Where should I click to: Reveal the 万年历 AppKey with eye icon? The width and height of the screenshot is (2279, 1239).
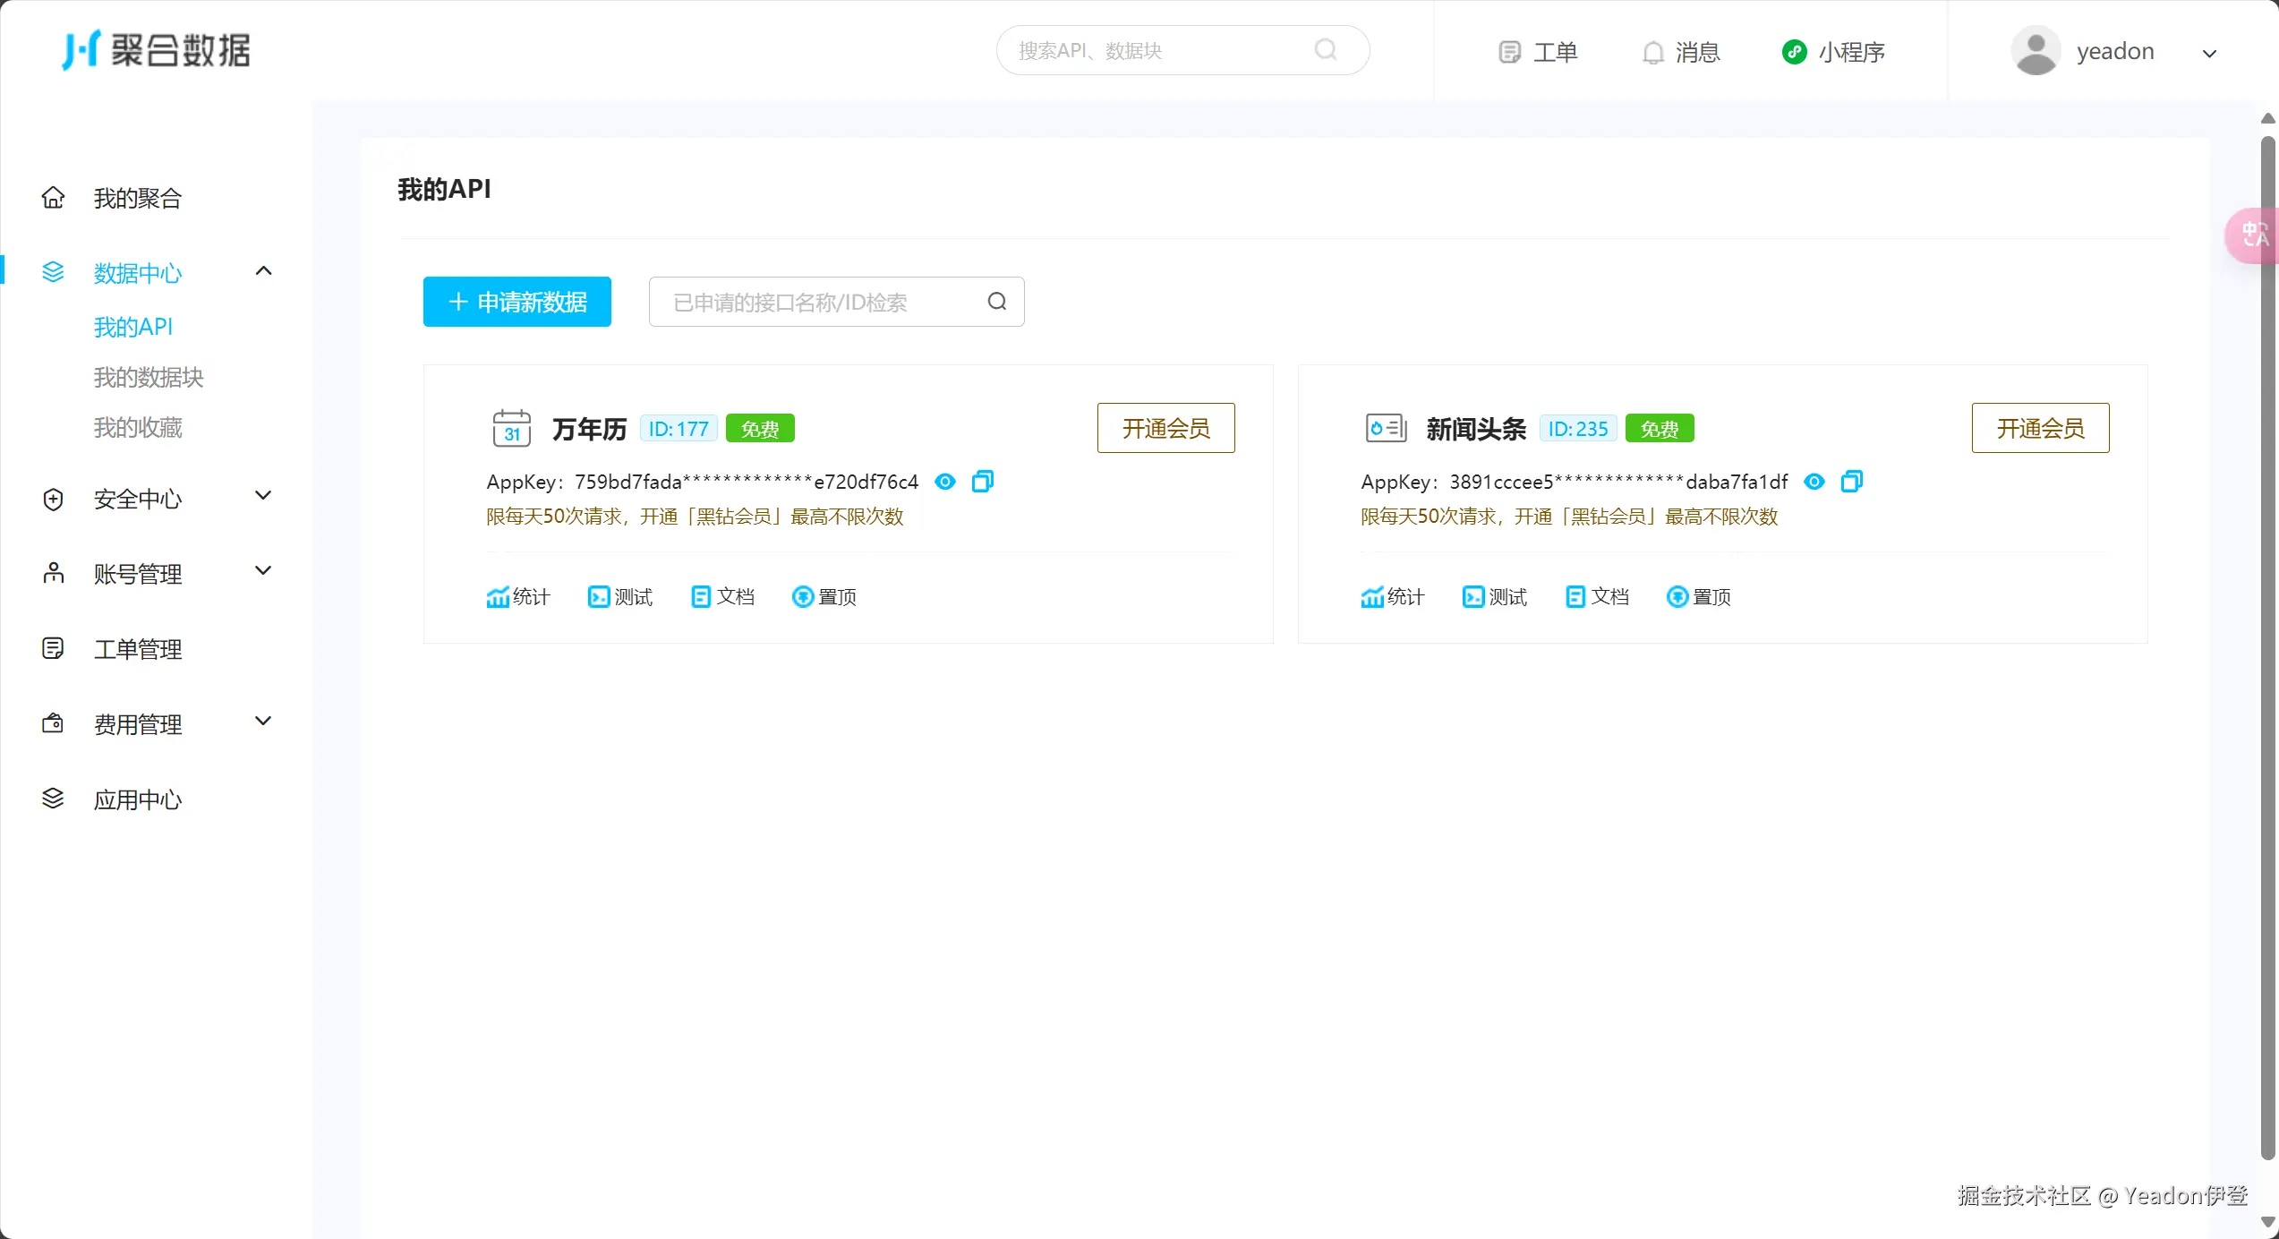coord(944,482)
